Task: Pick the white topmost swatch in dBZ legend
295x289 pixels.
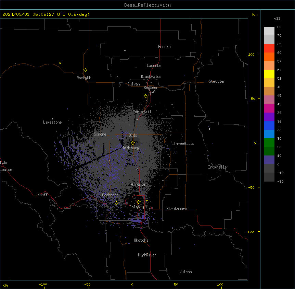Action: (269, 31)
